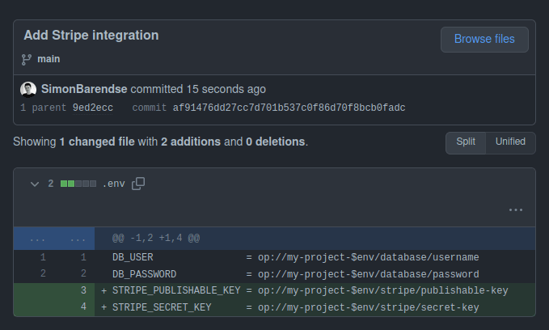Click '1 changed file' summary text
Image resolution: width=549 pixels, height=330 pixels.
(97, 142)
